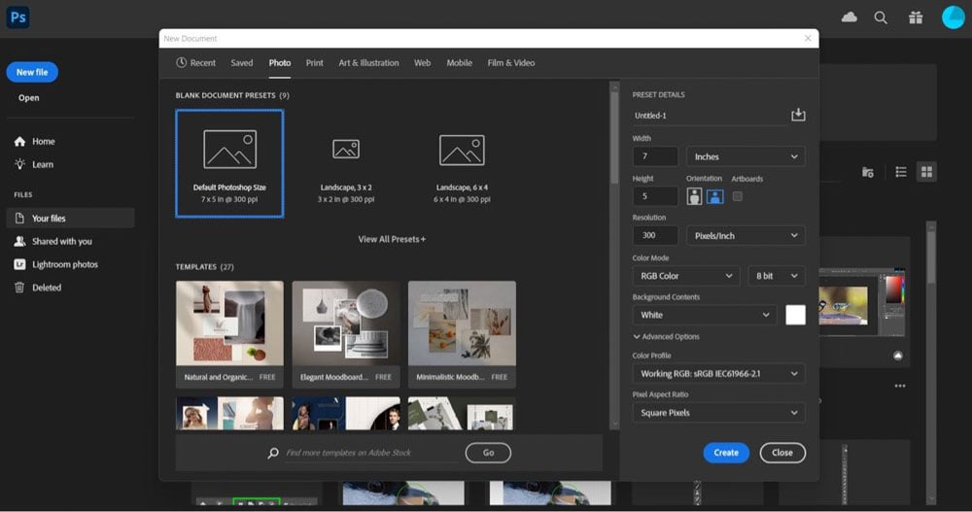Select the Landscape, 6 x 4 preset
Image resolution: width=972 pixels, height=512 pixels.
pos(462,163)
